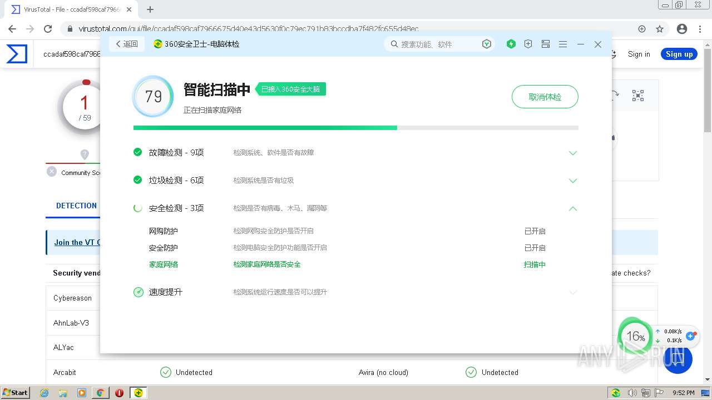Click the Join the VT Community link

(x=77, y=242)
